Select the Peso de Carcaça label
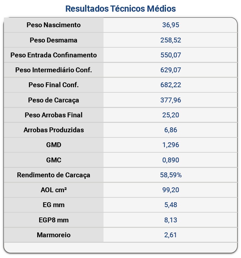The height and width of the screenshot is (258, 241). [54, 100]
